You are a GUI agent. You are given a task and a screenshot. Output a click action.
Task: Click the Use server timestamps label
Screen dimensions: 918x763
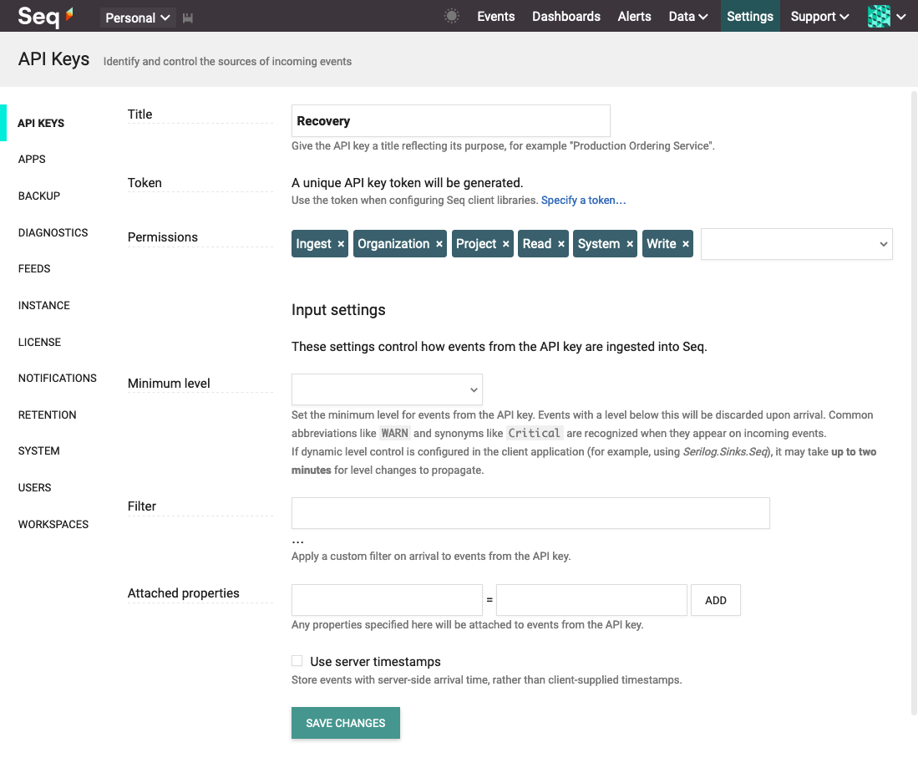tap(375, 662)
